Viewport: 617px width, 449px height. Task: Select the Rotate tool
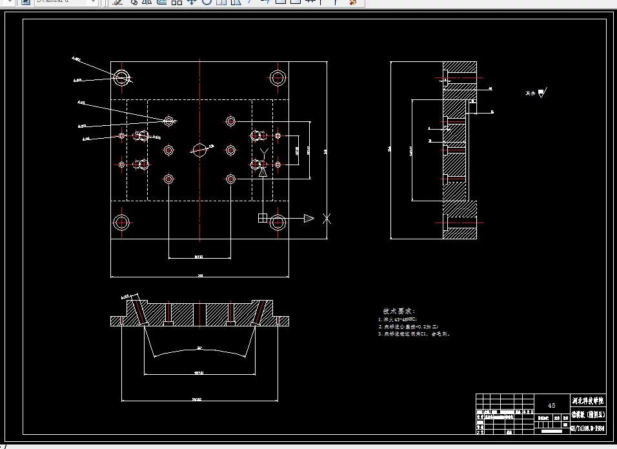(207, 1)
